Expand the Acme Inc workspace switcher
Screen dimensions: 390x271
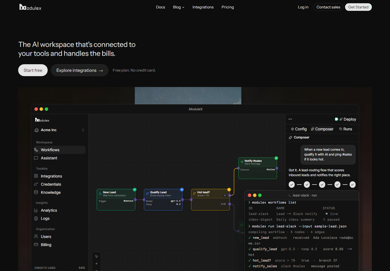[x=83, y=130]
